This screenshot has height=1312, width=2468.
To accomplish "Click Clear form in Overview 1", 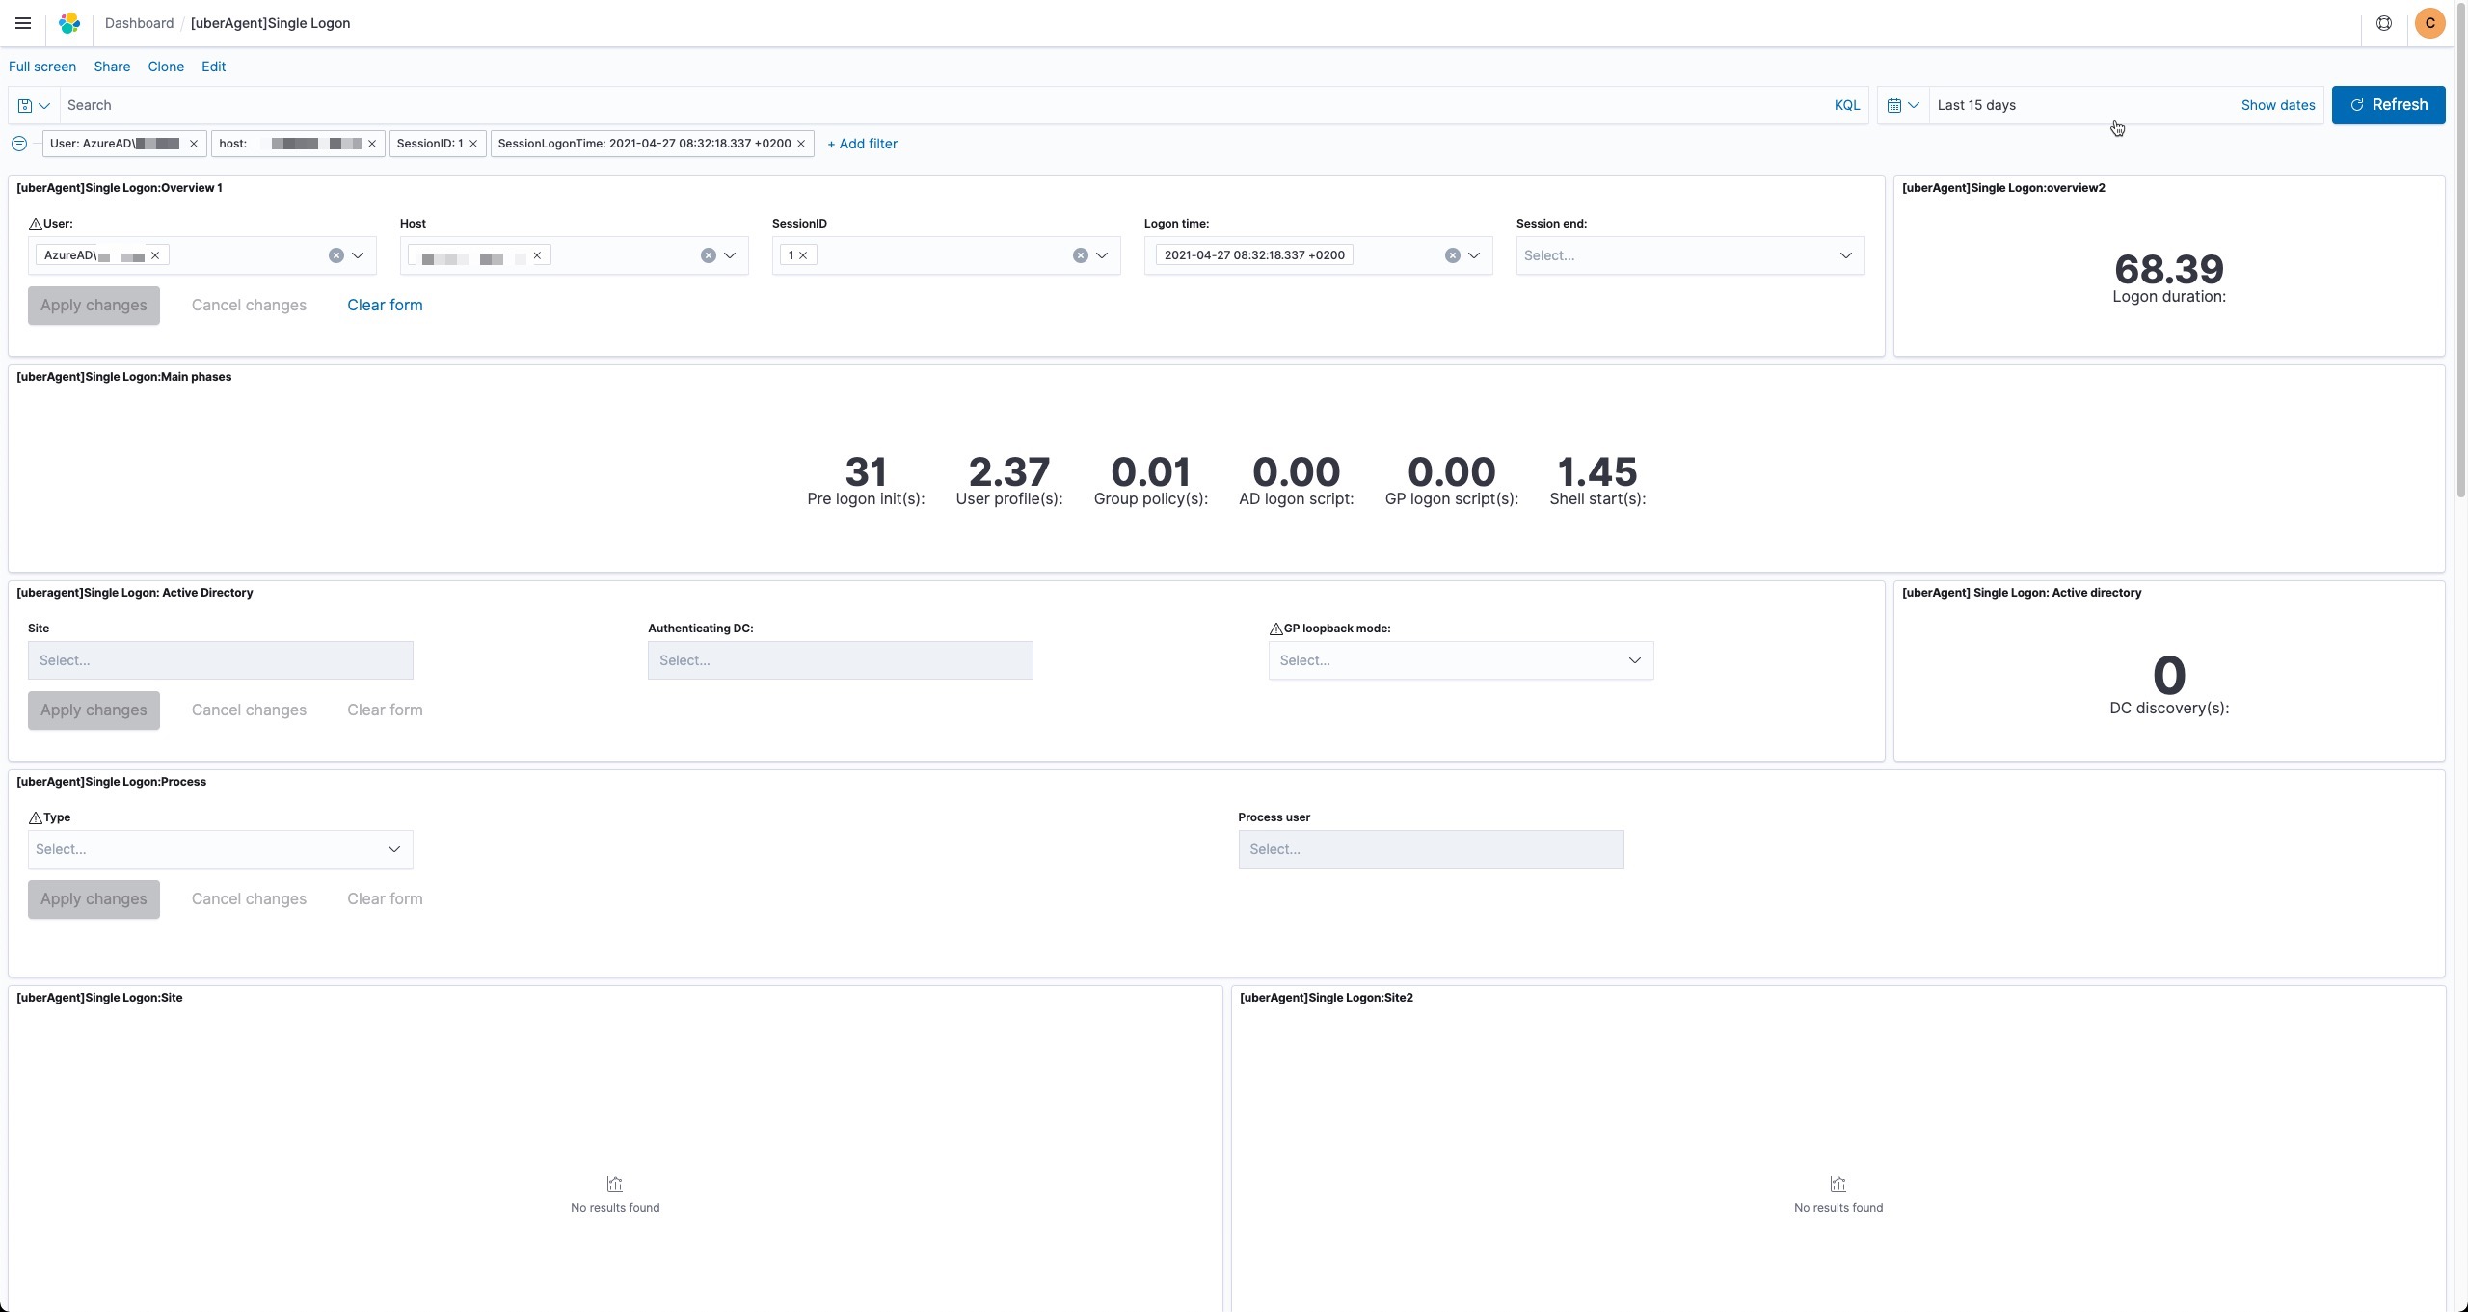I will click(385, 305).
